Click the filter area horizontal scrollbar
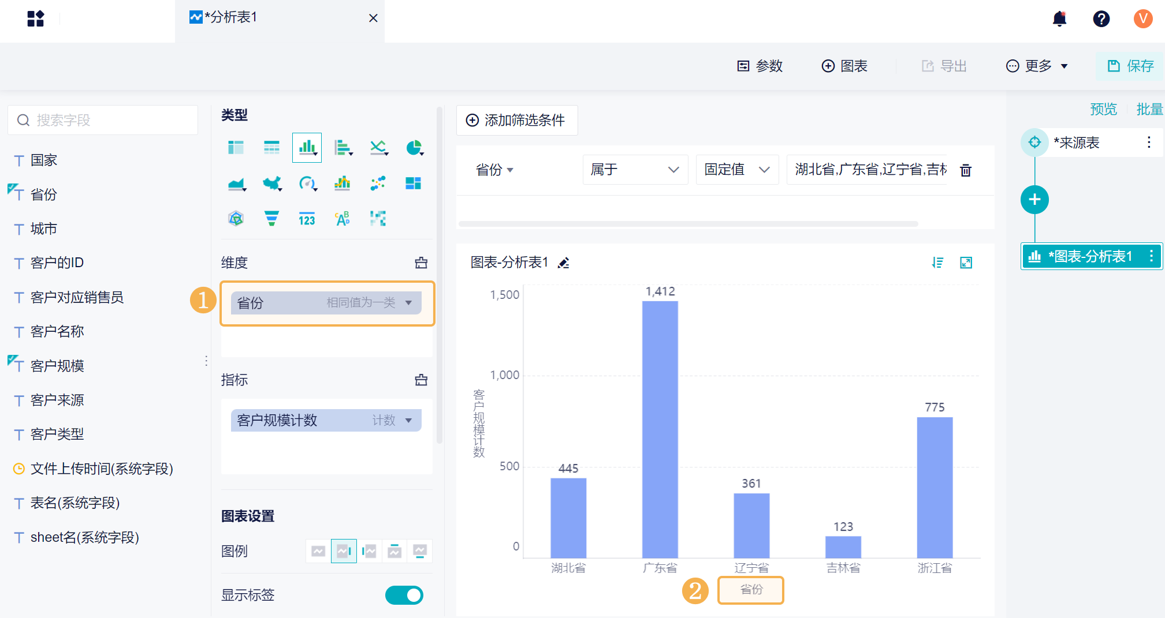The width and height of the screenshot is (1165, 618). point(688,224)
